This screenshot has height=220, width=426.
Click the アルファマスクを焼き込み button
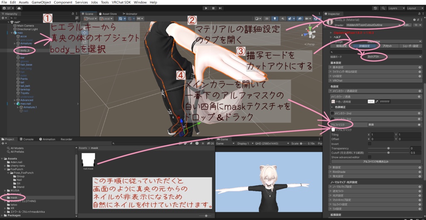[376, 161]
